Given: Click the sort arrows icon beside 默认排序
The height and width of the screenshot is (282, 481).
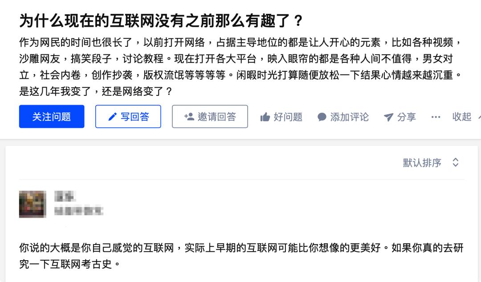Looking at the screenshot, I should [455, 163].
